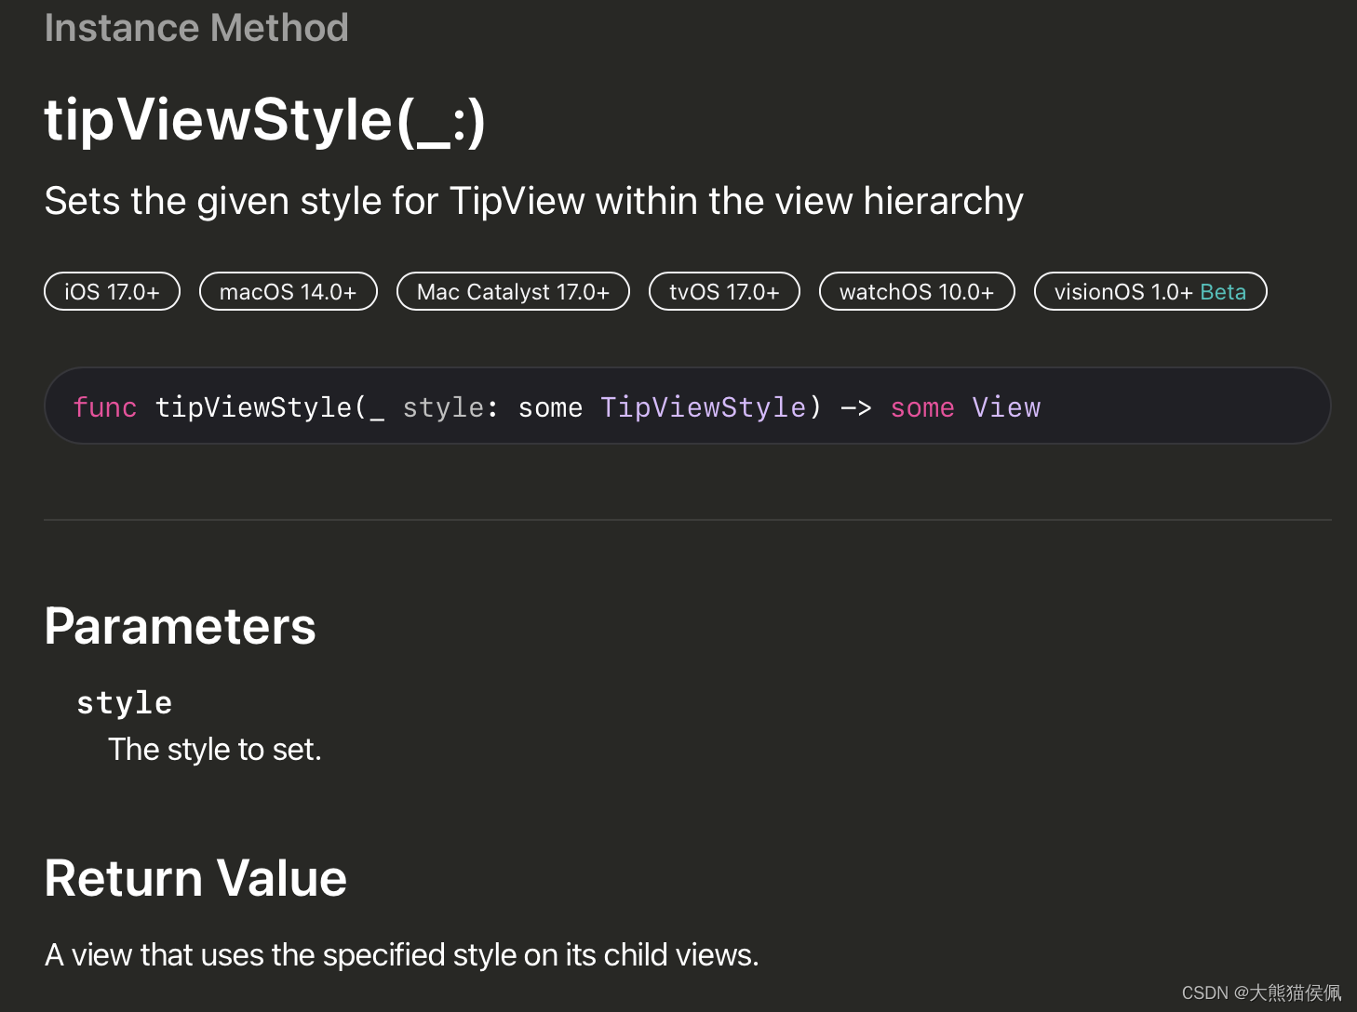Select the Mac Catalyst 17.0+ badge
The width and height of the screenshot is (1357, 1012).
pos(513,291)
